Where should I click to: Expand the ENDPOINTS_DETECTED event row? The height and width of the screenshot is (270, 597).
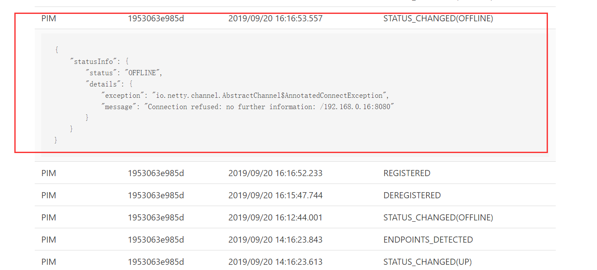coord(428,240)
